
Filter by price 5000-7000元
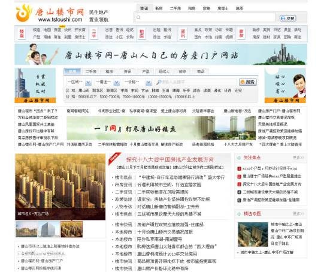(110, 96)
